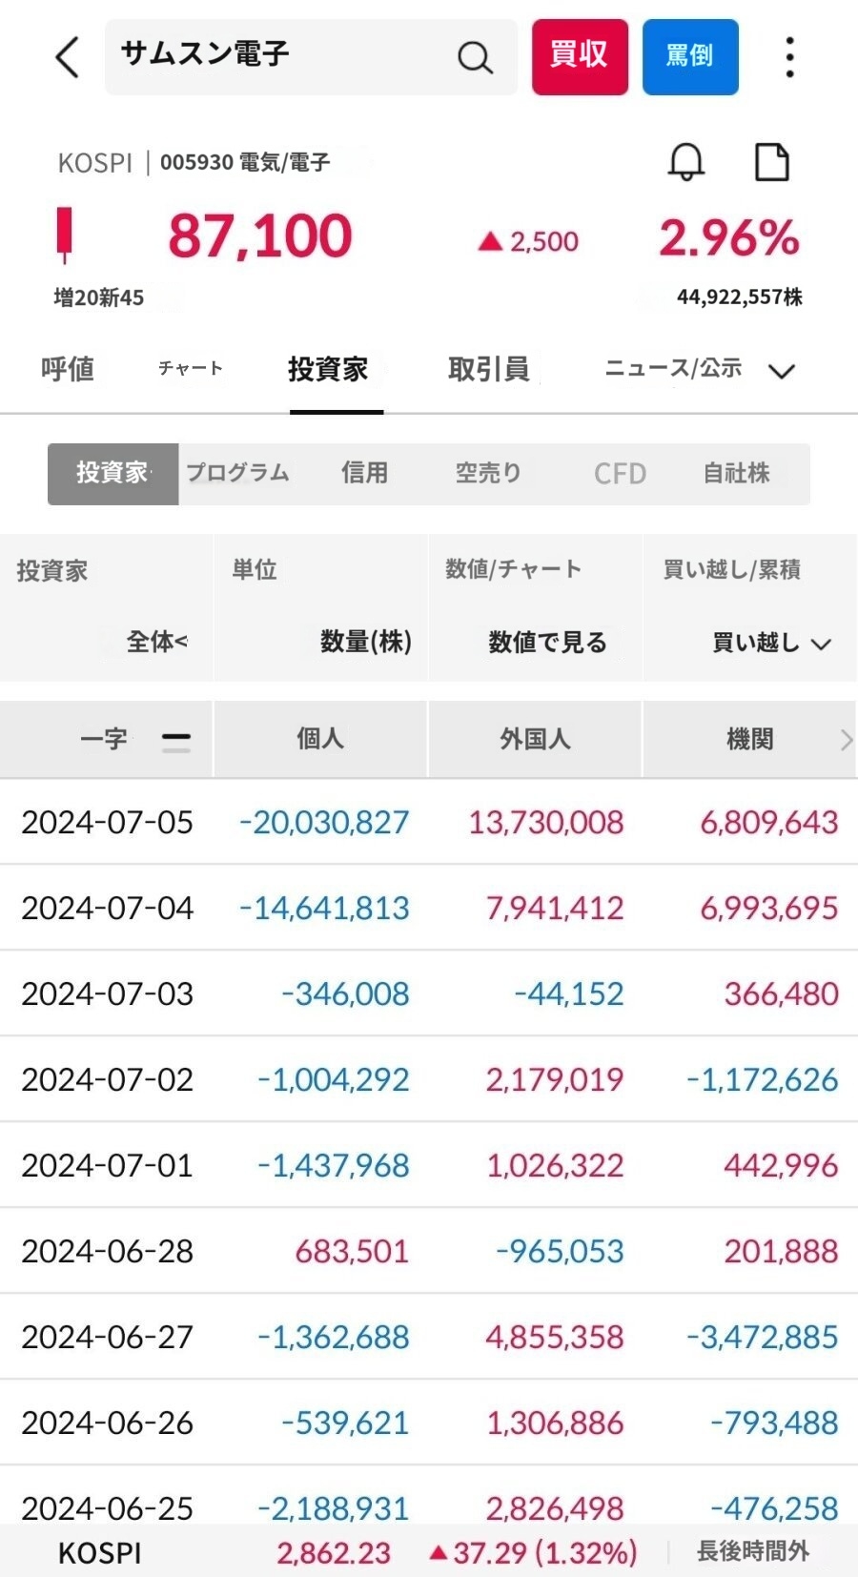Tap the search magnifier icon
The height and width of the screenshot is (1577, 858).
[x=474, y=58]
